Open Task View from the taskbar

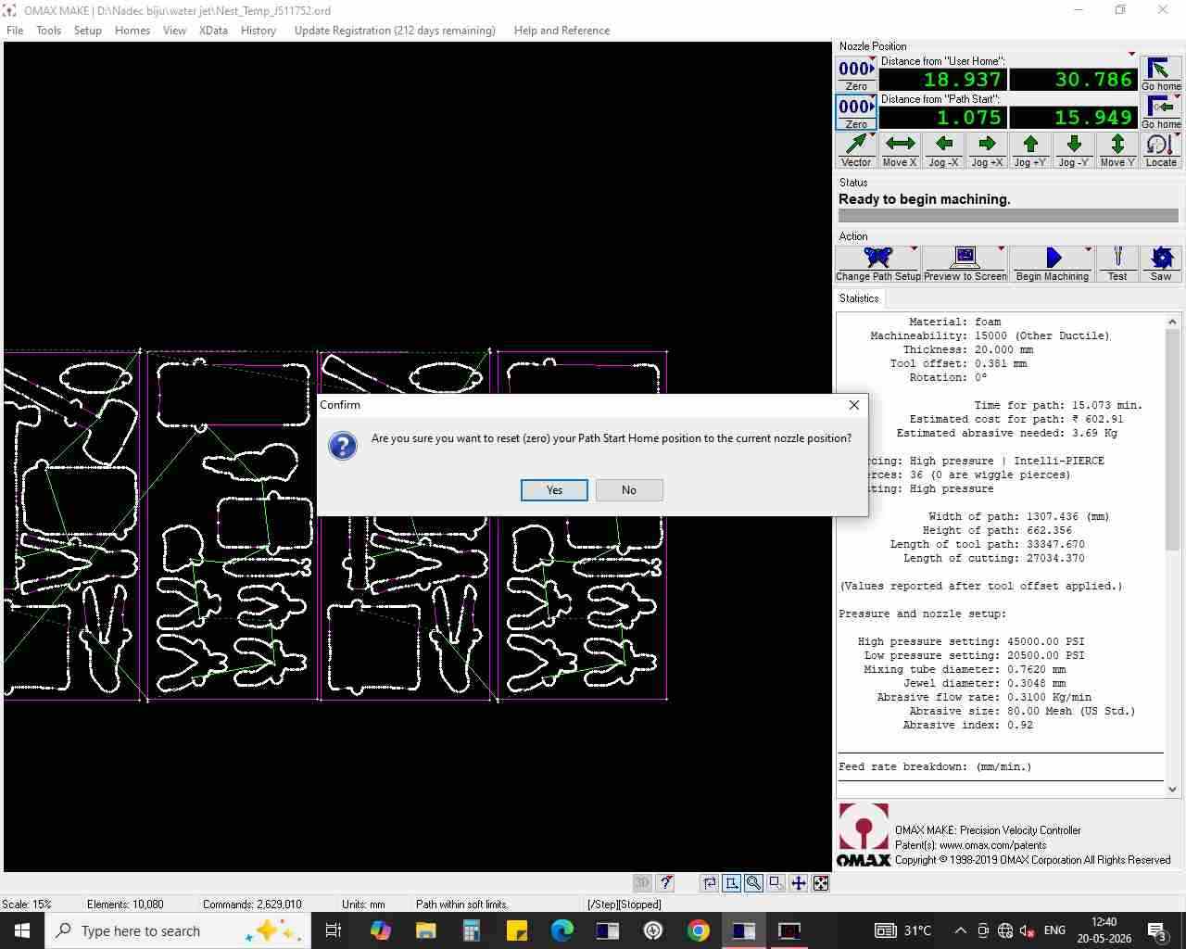click(x=334, y=930)
